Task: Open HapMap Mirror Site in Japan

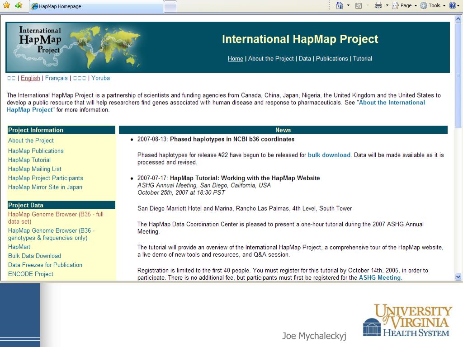Action: (45, 187)
